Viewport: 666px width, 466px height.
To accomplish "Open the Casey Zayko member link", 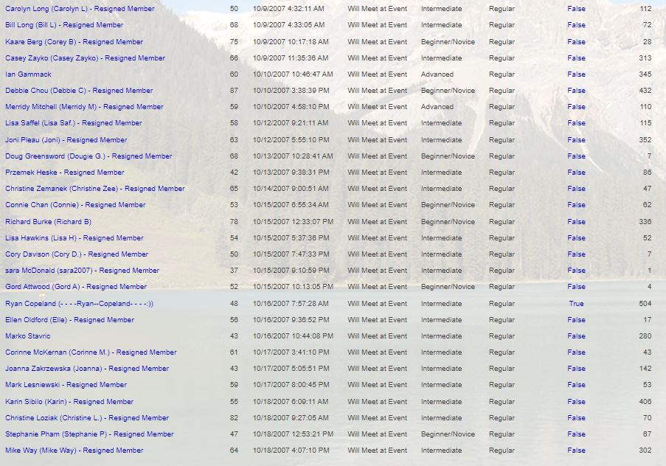I will (85, 58).
